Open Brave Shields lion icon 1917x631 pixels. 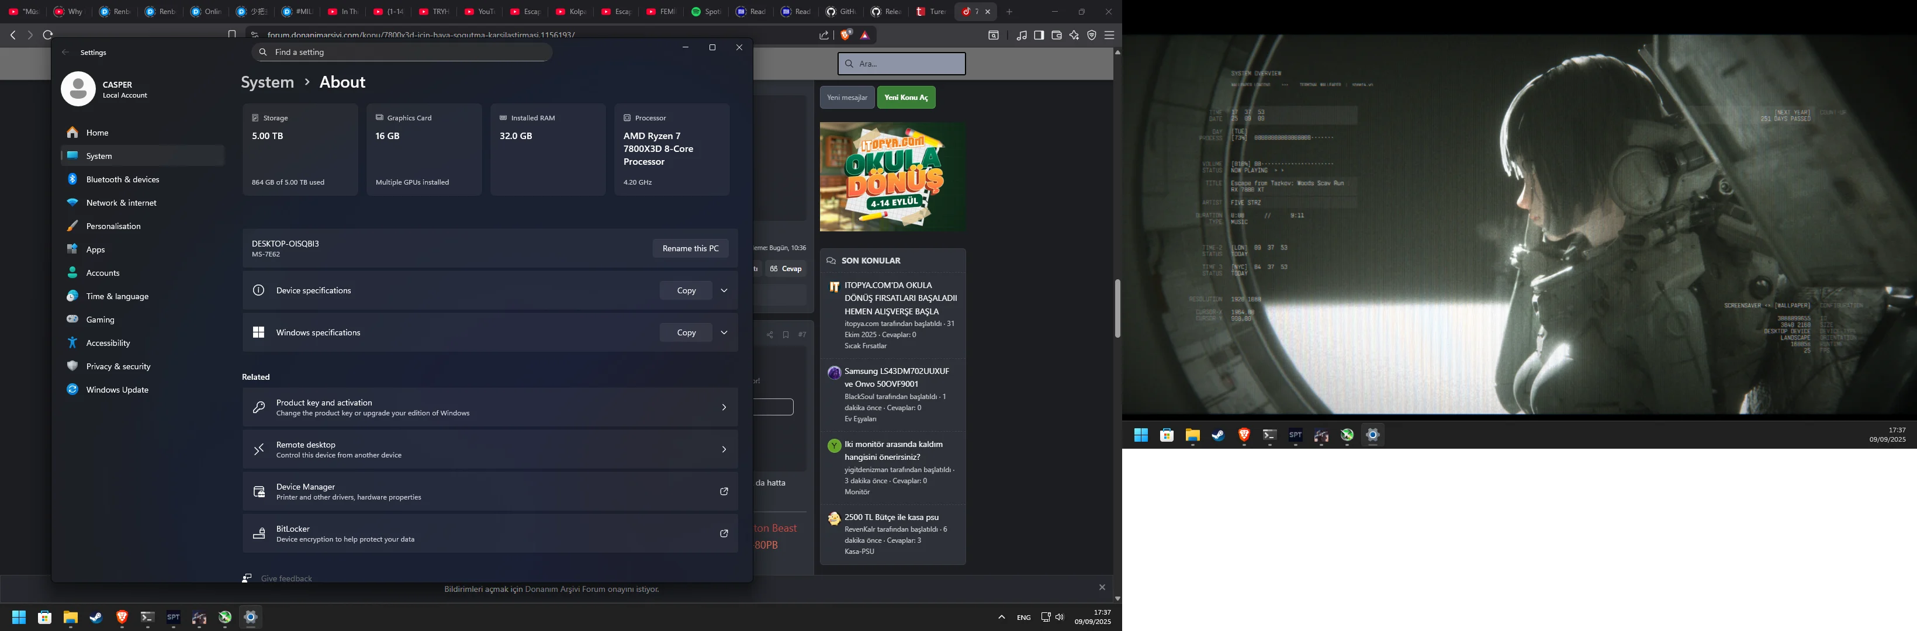click(846, 35)
